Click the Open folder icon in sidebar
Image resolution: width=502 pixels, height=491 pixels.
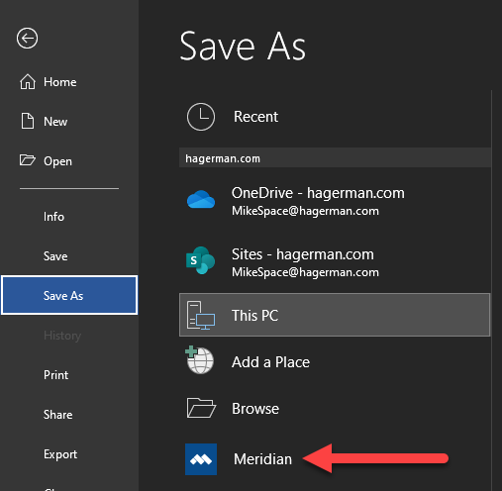[28, 160]
